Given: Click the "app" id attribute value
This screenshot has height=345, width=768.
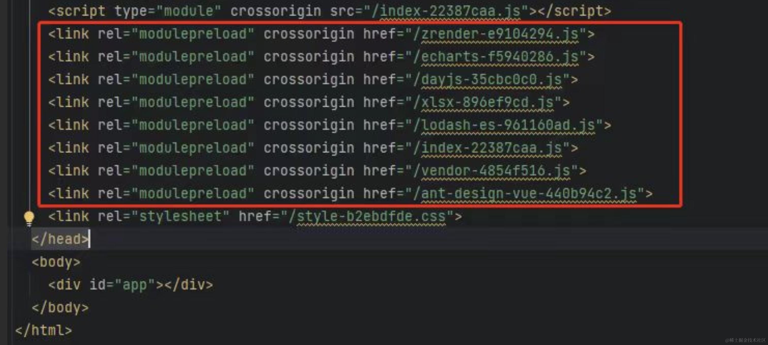Looking at the screenshot, I should click(x=134, y=285).
